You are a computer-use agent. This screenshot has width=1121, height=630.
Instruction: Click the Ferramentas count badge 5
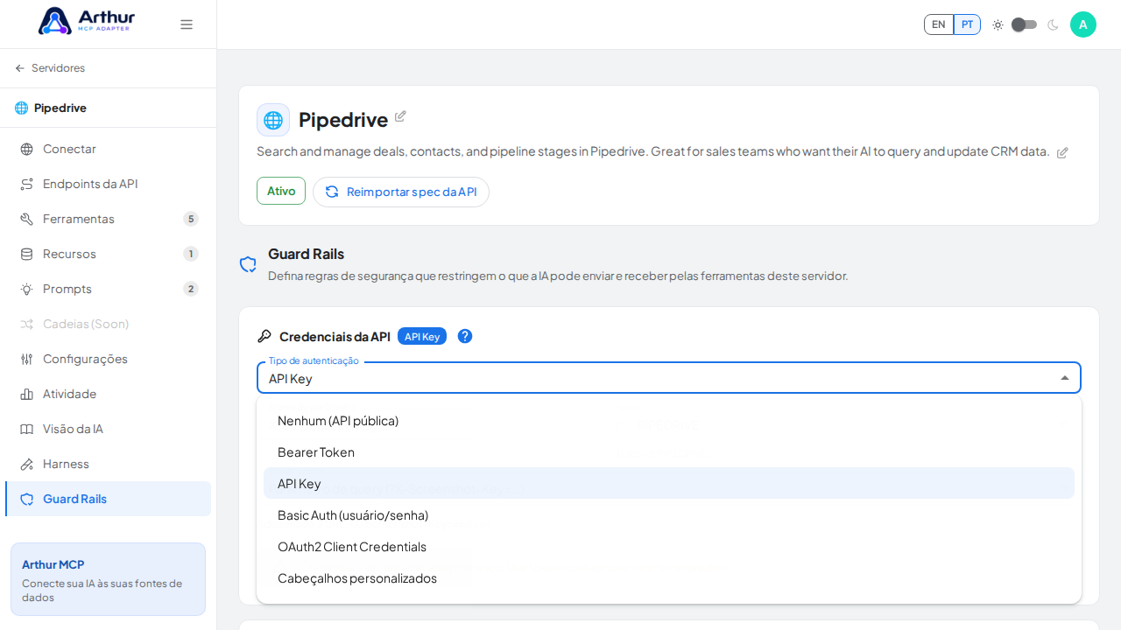point(191,219)
